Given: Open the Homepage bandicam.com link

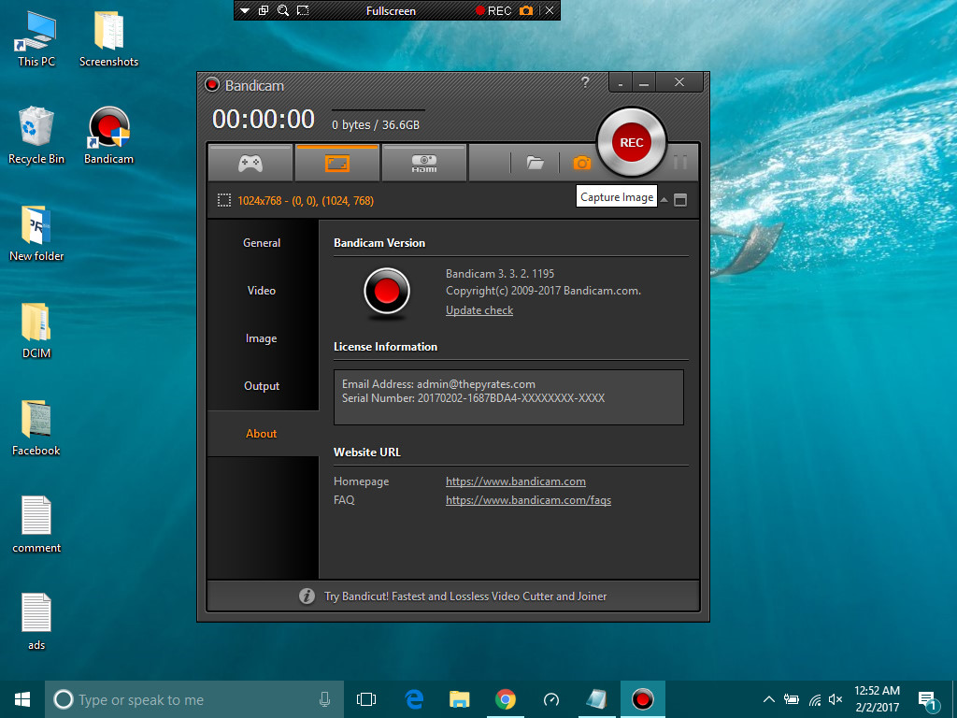Looking at the screenshot, I should pos(516,481).
